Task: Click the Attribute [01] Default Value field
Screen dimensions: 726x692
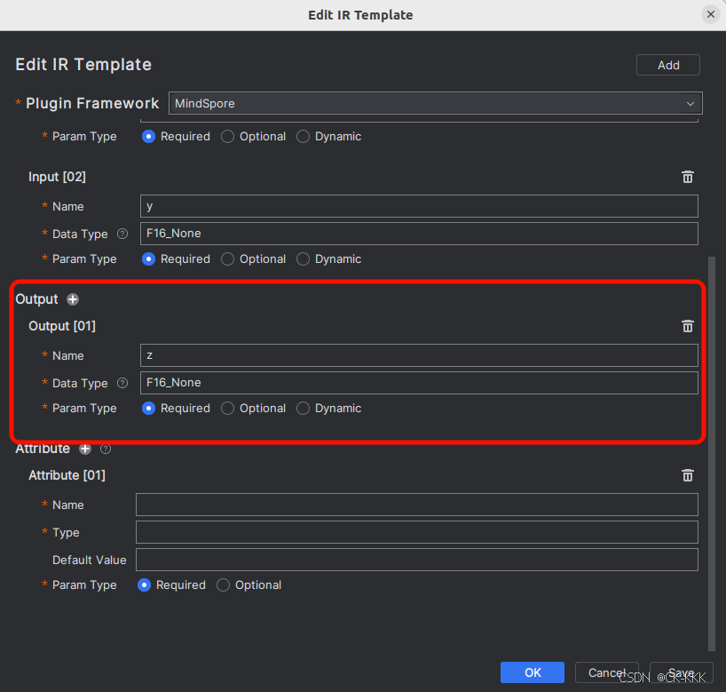Action: pyautogui.click(x=417, y=560)
